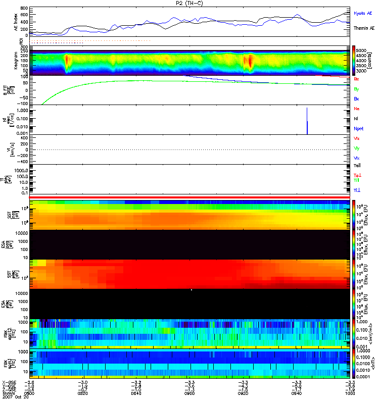Viewport: 379px width, 404px height.
Task: Click the FBK edc12 mV/m color bar
Action: pyautogui.click(x=354, y=334)
